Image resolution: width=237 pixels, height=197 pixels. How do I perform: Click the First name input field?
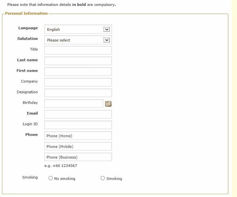pyautogui.click(x=78, y=72)
